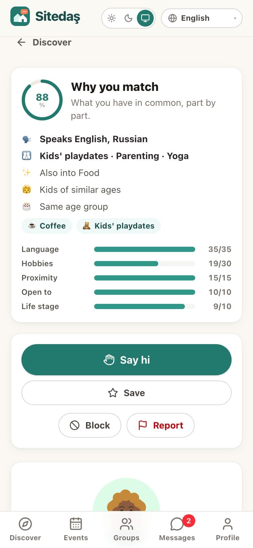Click the Hobbies progress bar
Viewport: 253px width, 548px height.
coord(145,264)
